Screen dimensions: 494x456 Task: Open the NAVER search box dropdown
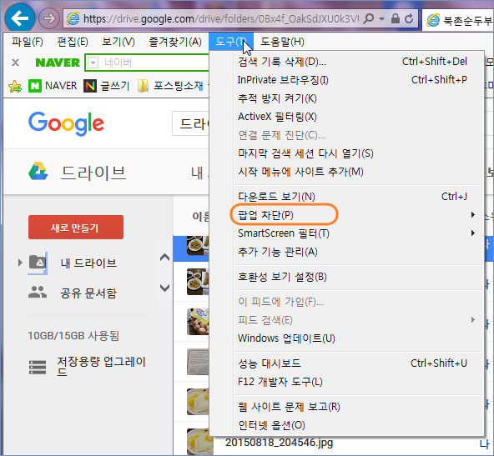tap(93, 63)
